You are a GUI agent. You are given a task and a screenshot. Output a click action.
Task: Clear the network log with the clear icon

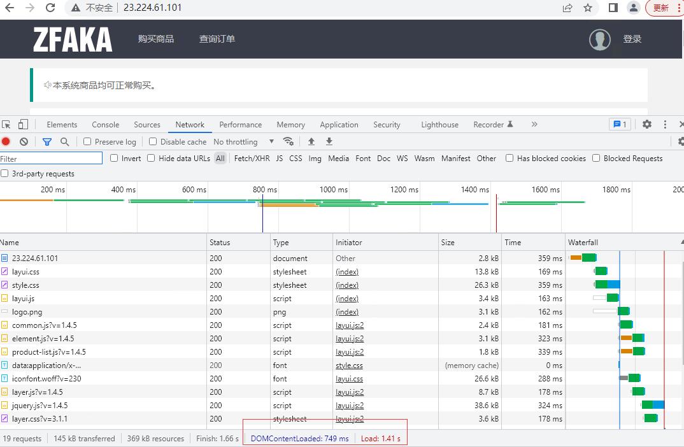[x=24, y=142]
